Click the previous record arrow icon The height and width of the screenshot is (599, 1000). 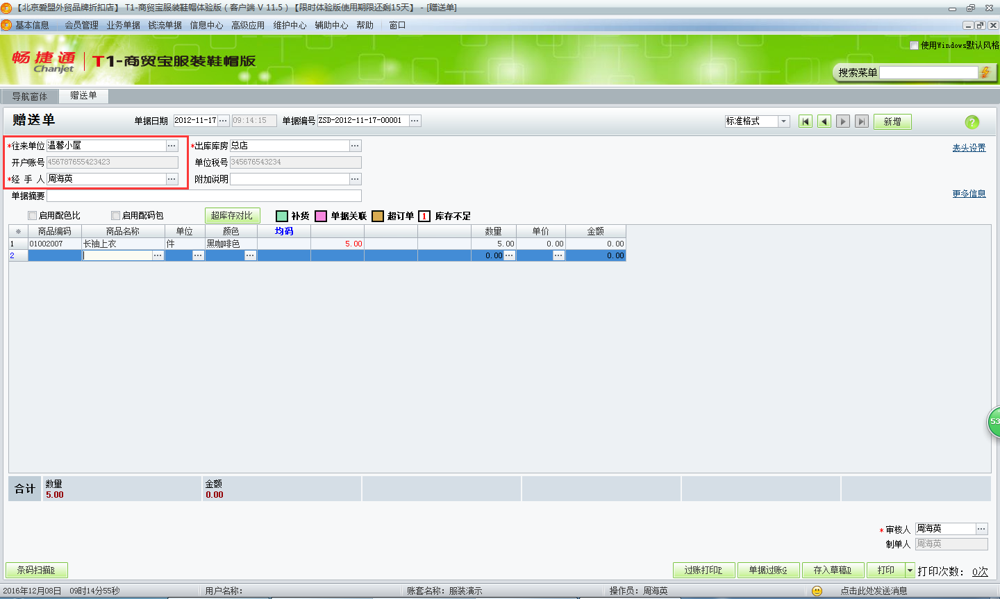click(824, 121)
